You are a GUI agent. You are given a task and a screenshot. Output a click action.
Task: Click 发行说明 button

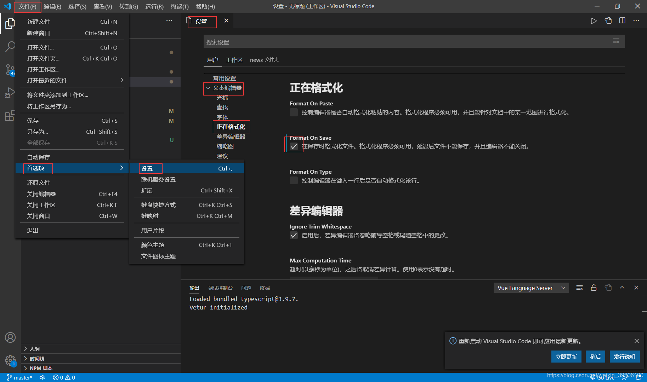624,357
